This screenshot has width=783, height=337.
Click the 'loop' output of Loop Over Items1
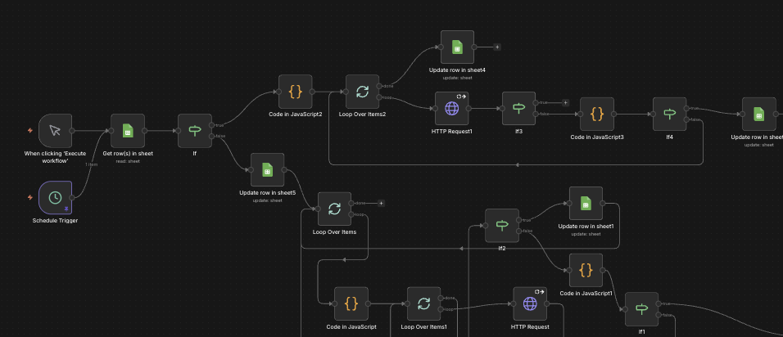pos(441,309)
